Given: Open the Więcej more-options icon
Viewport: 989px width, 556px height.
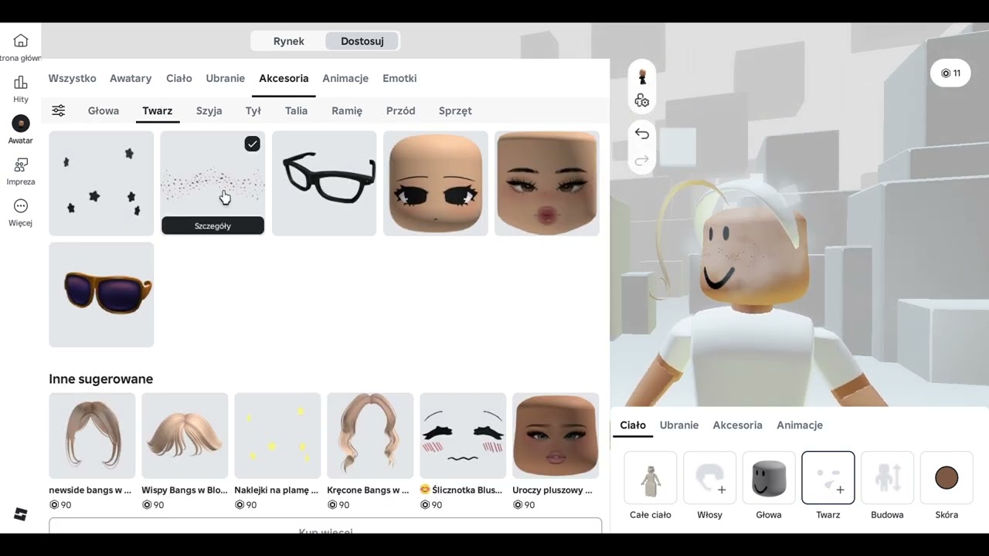Looking at the screenshot, I should (21, 206).
